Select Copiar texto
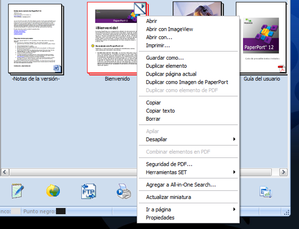Screen dimensions: 299x229 tap(188, 111)
